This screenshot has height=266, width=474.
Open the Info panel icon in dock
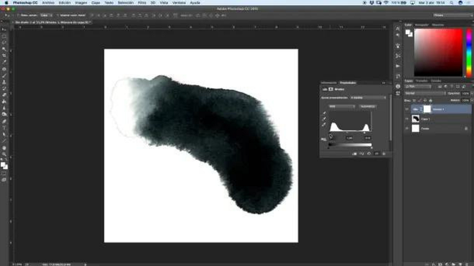(398, 86)
